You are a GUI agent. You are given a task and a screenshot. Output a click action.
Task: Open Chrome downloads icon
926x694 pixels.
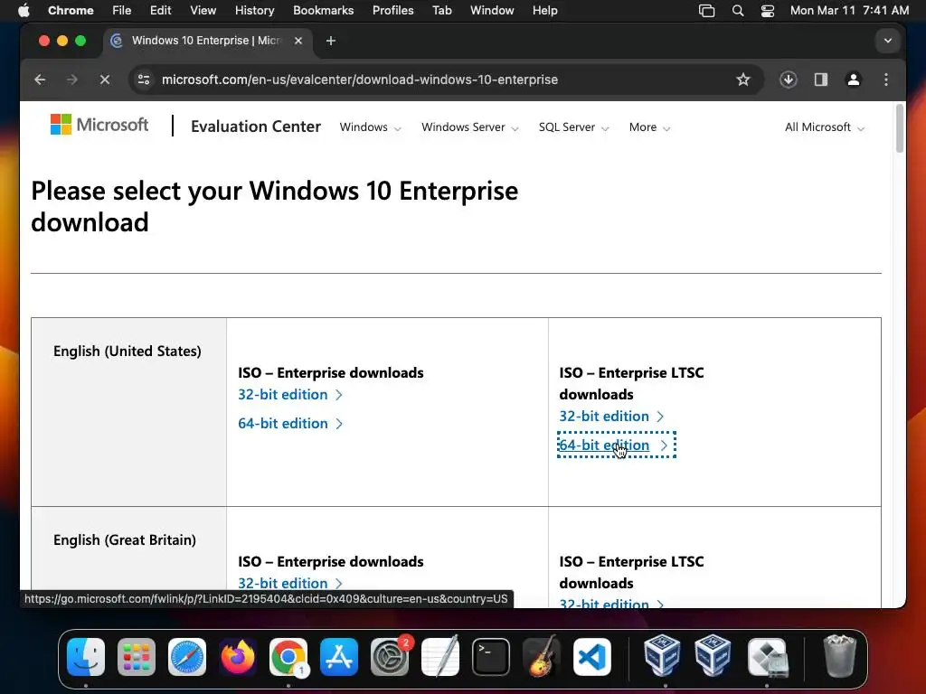[789, 80]
